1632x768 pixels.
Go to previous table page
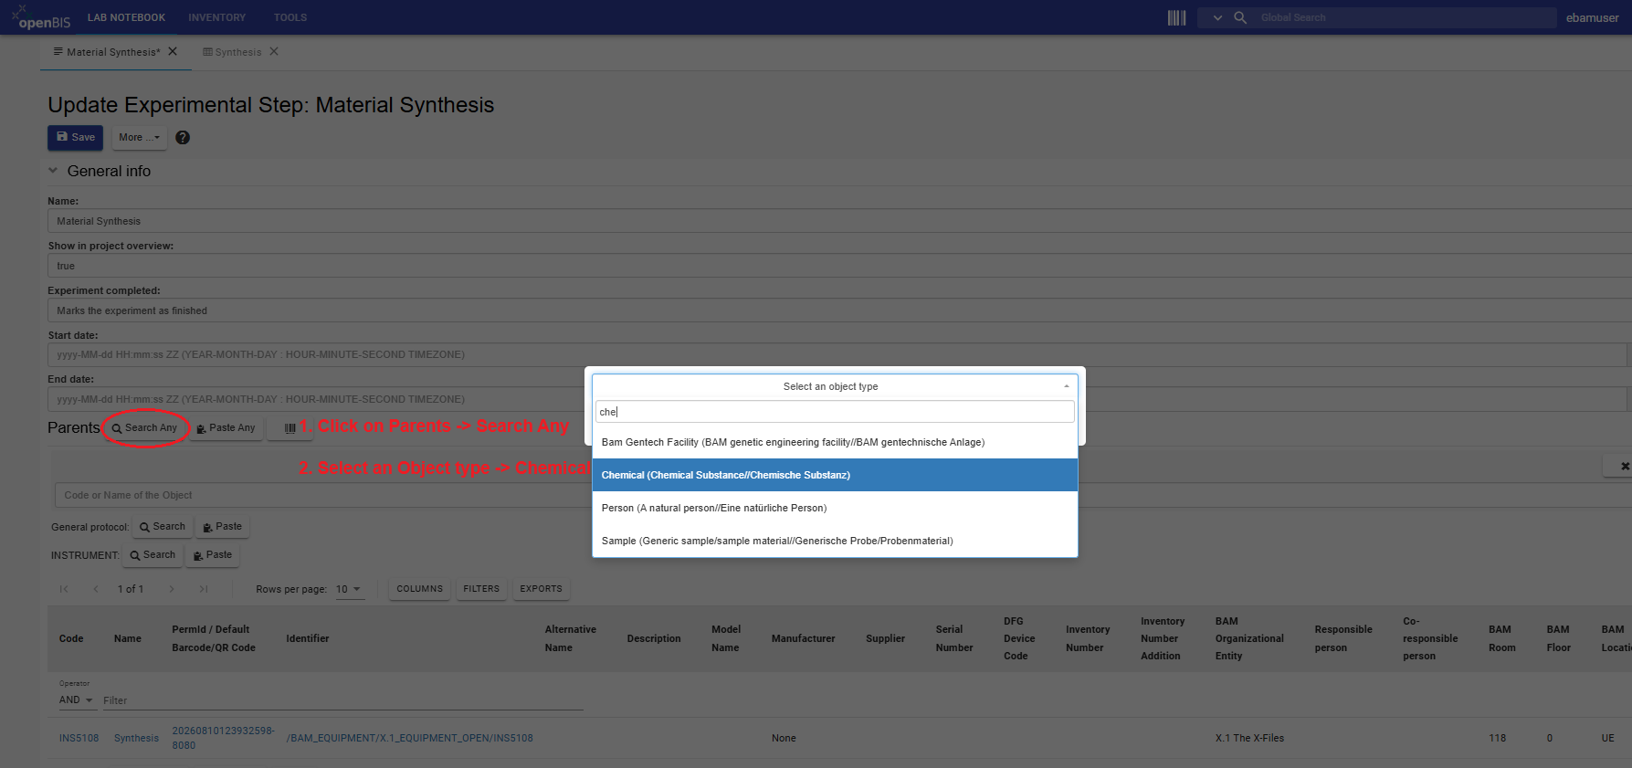point(96,589)
